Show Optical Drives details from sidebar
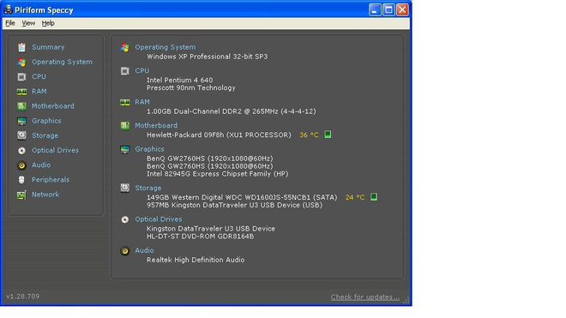Viewport: 566px width, 318px height. (55, 150)
